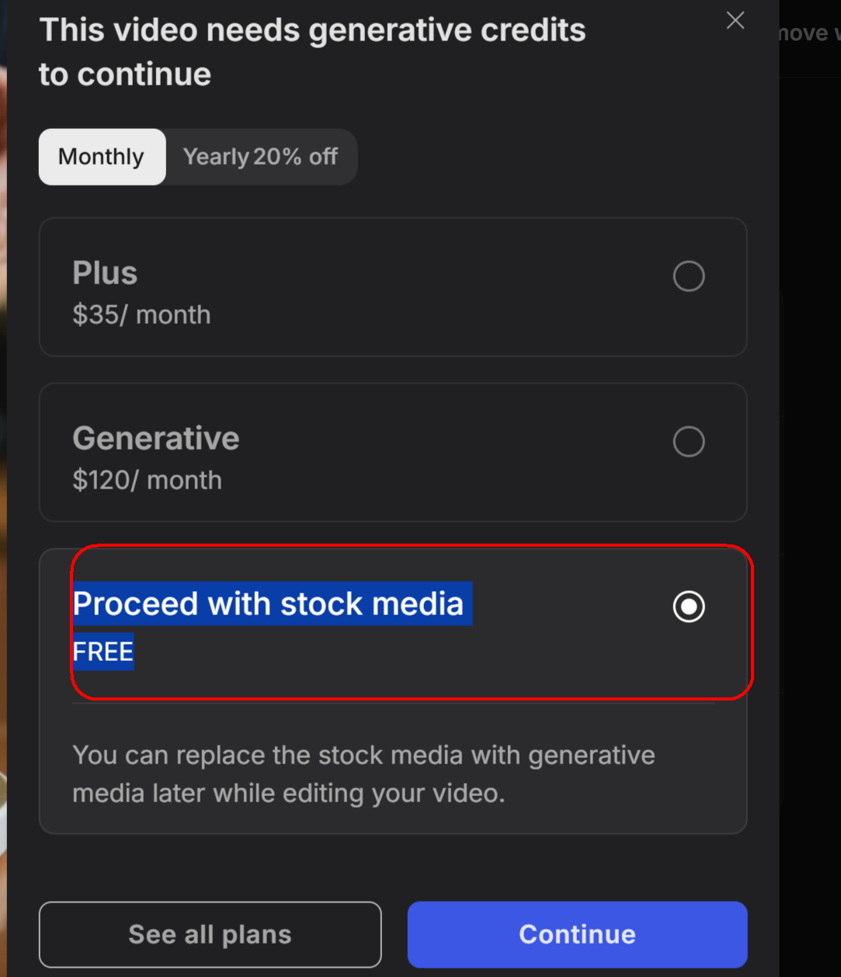This screenshot has width=841, height=977.
Task: Click the highlighted FREE label
Action: 103,652
